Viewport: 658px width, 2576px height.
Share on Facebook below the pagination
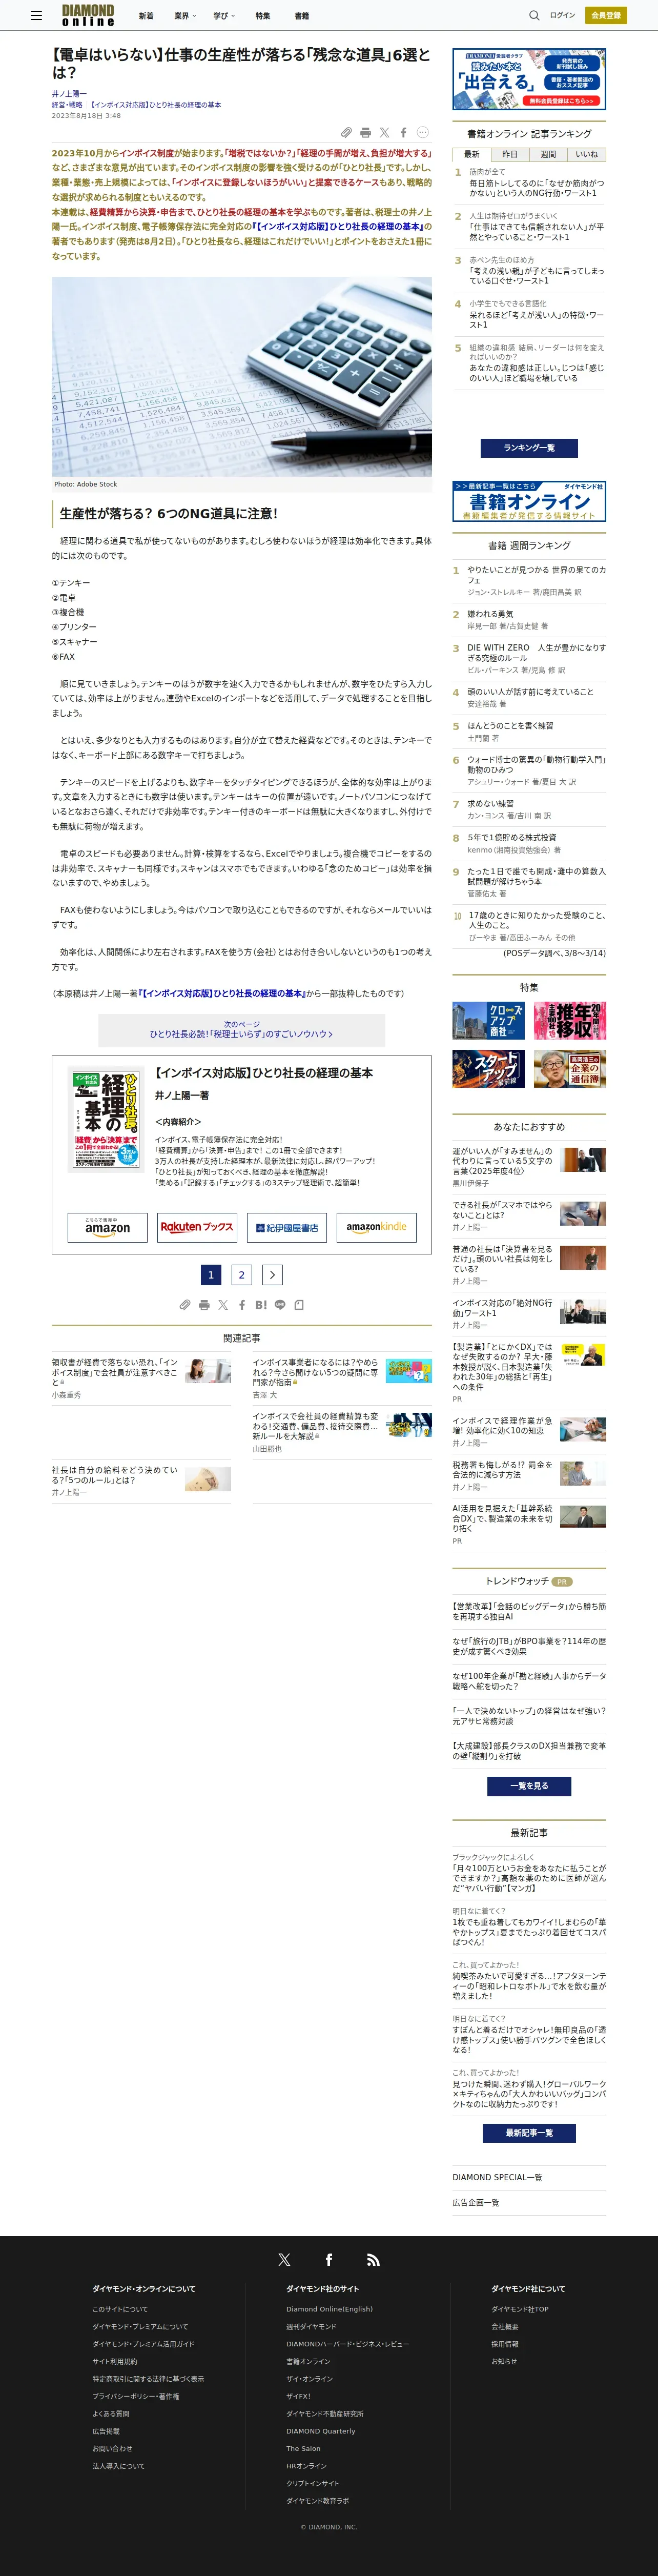point(241,1305)
